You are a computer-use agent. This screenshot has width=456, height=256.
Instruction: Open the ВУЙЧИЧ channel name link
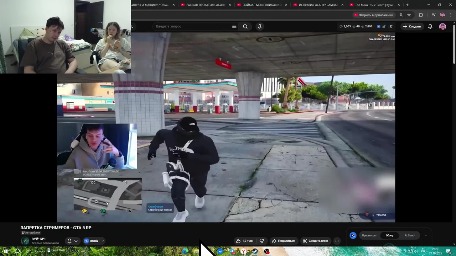pyautogui.click(x=38, y=239)
